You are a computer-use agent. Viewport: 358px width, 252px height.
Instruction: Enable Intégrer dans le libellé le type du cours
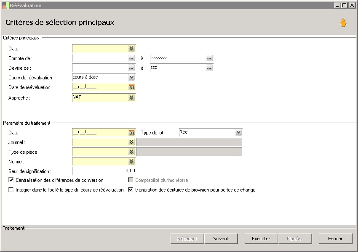tap(11, 190)
